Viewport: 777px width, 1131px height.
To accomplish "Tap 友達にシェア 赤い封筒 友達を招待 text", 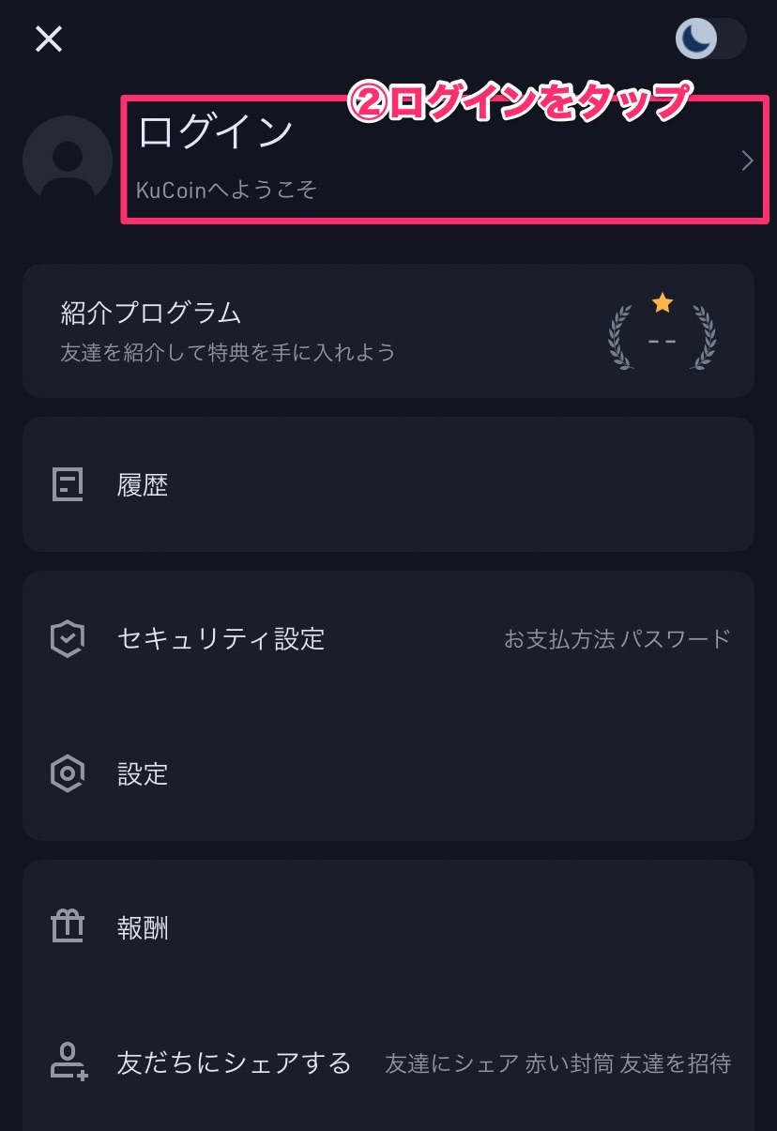I will click(558, 1063).
